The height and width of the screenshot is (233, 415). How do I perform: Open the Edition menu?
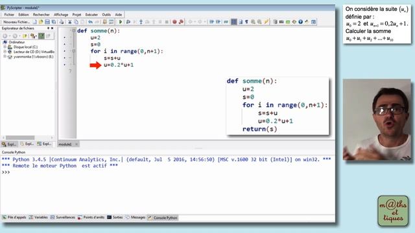[23, 14]
